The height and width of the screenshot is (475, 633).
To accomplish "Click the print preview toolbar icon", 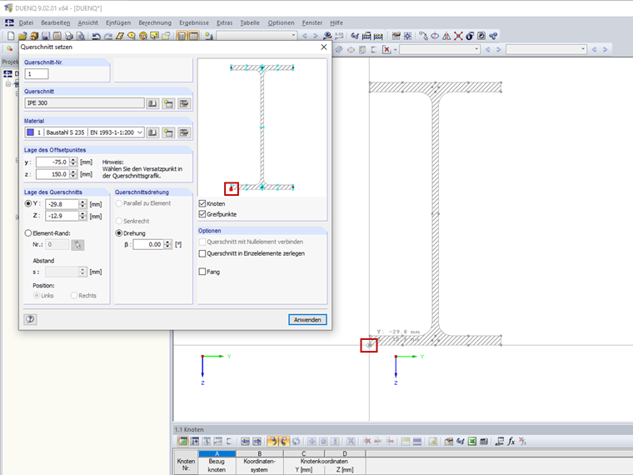I will [80, 36].
